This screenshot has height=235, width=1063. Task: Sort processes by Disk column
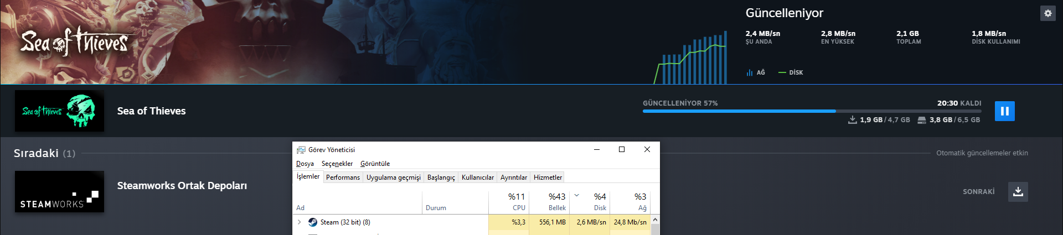pos(590,202)
